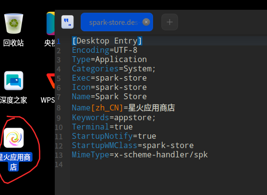The height and width of the screenshot is (195, 267).
Task: Select the 星火应用商店 desktop icon
Action: pyautogui.click(x=14, y=138)
